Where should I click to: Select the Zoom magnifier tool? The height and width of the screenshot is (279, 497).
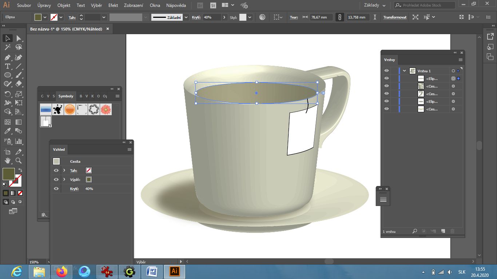(x=19, y=160)
